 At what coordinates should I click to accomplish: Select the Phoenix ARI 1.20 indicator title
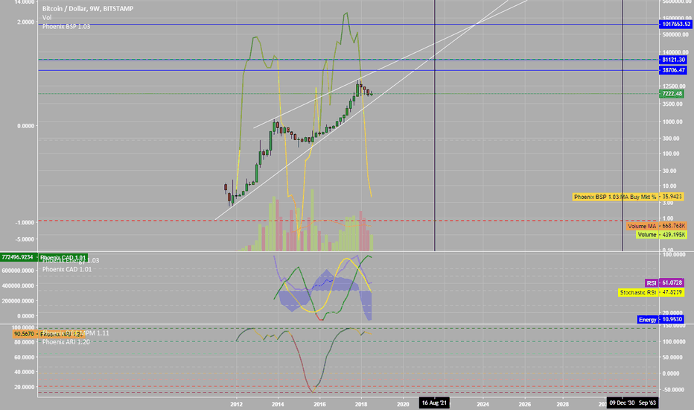point(66,341)
